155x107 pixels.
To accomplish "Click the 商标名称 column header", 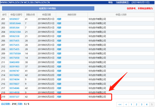I will 72,15.
